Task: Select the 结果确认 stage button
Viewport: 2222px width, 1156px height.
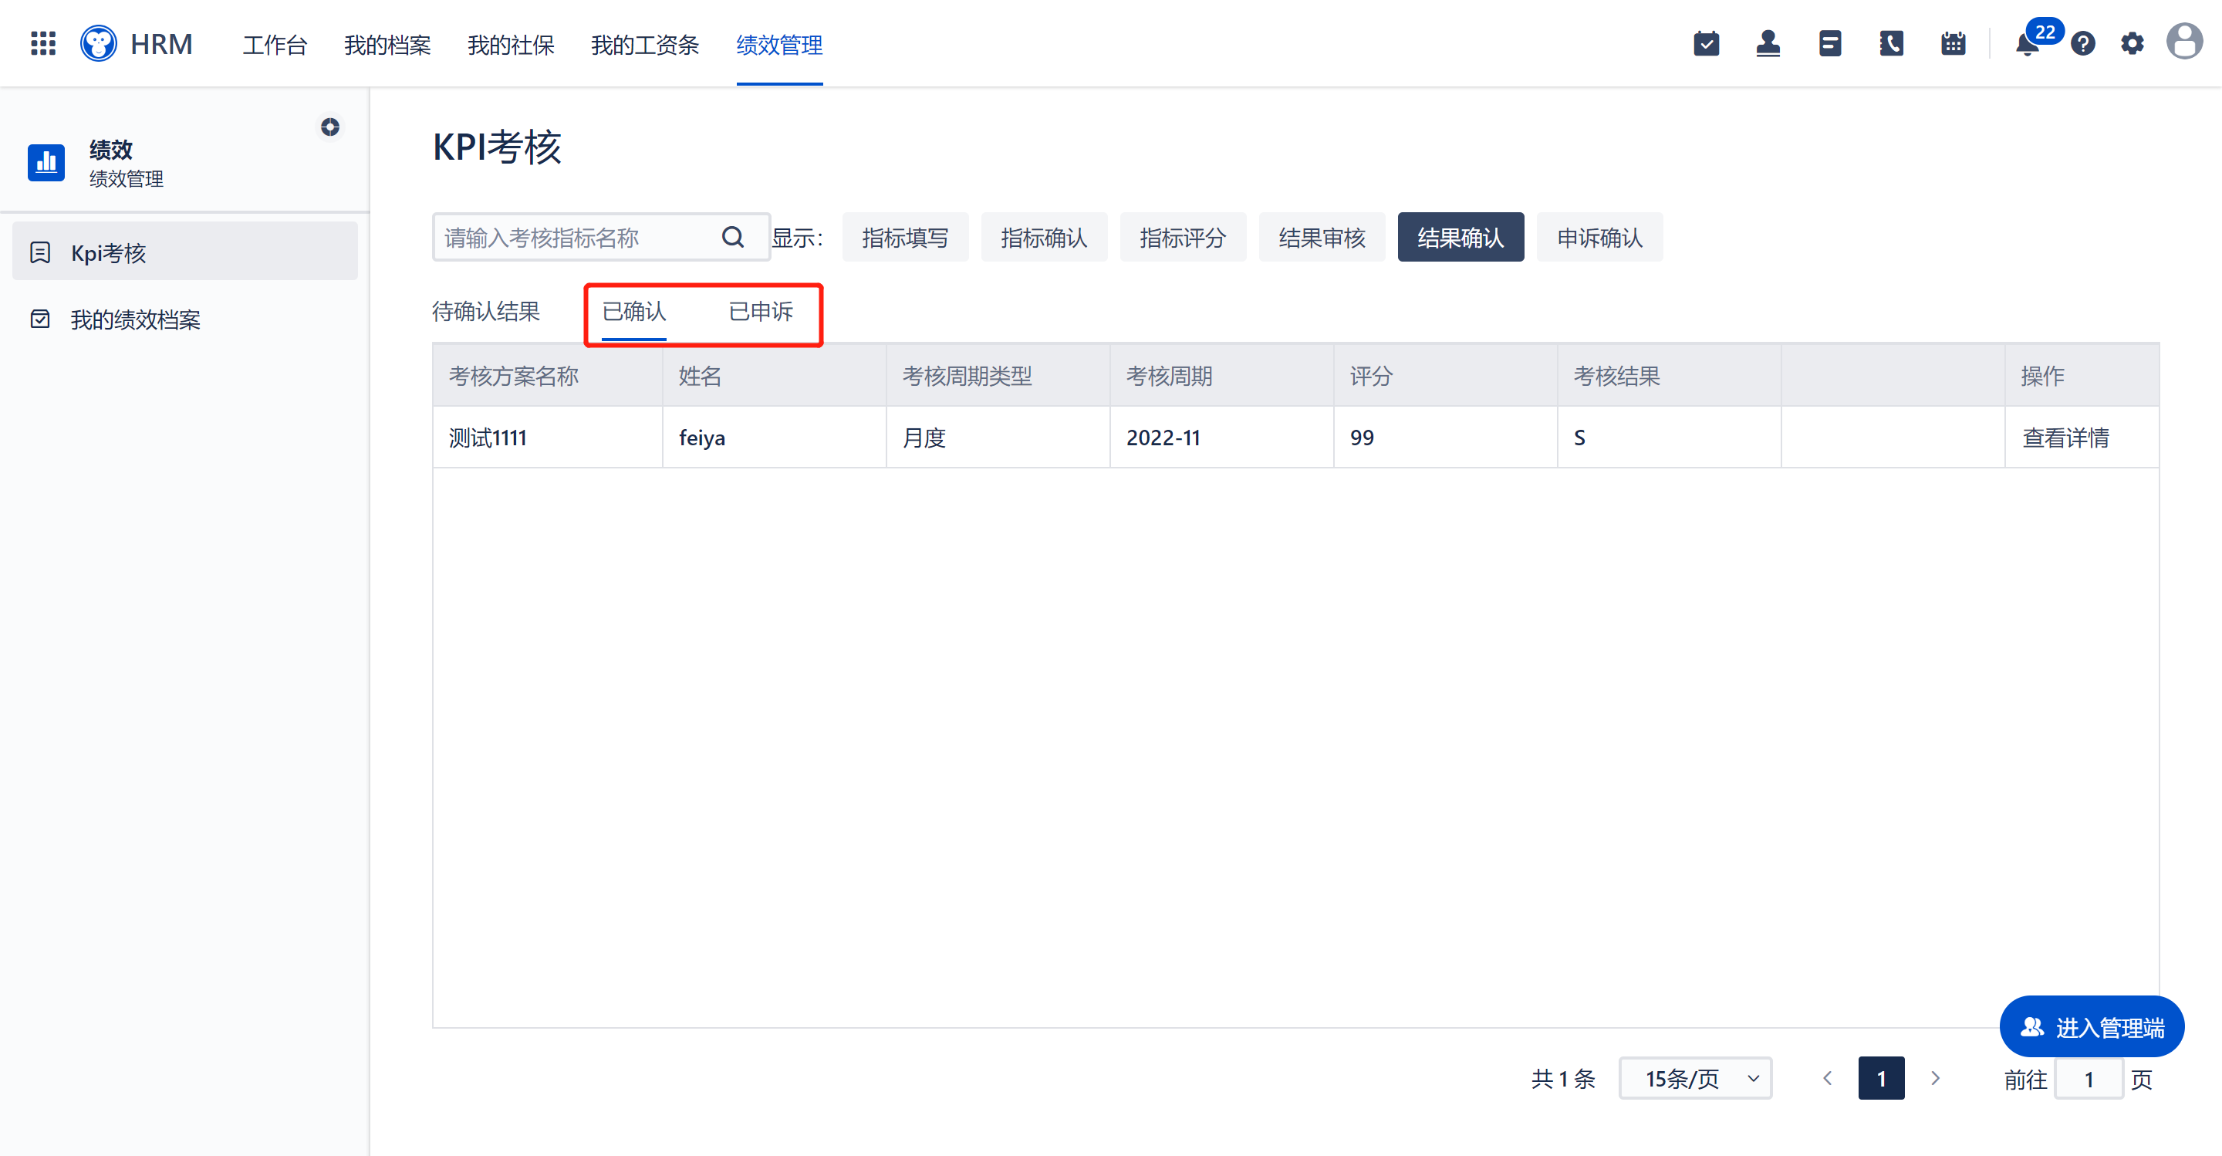Action: [1461, 237]
